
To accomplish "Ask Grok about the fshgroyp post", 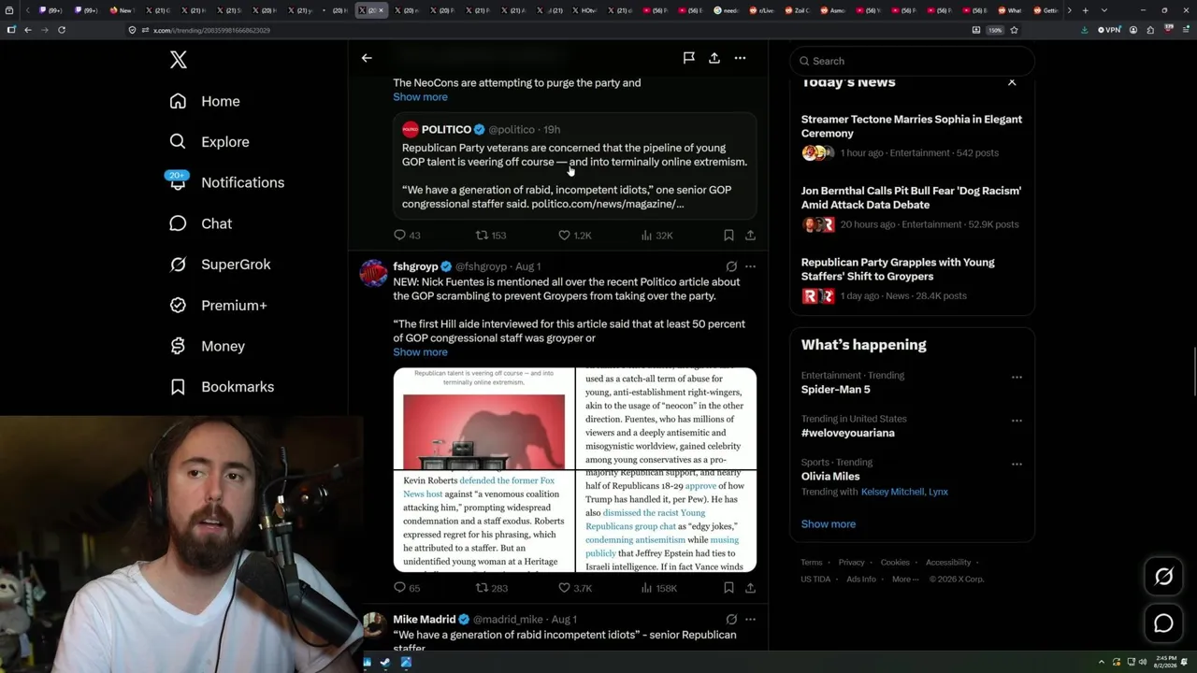I will 731,266.
